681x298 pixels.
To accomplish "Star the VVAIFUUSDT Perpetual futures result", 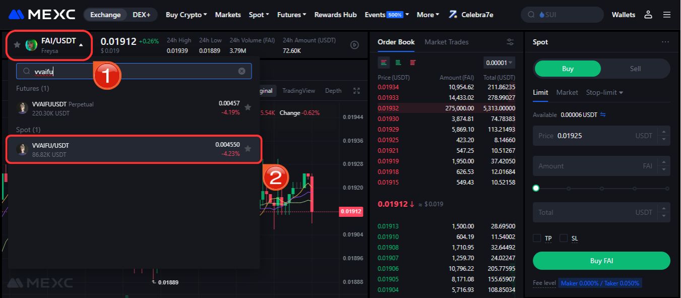I will tap(247, 107).
